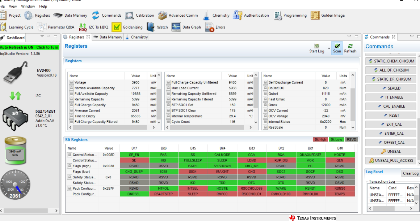Open the Advanced Comm icon
420x221 pixels.
tap(163, 16)
